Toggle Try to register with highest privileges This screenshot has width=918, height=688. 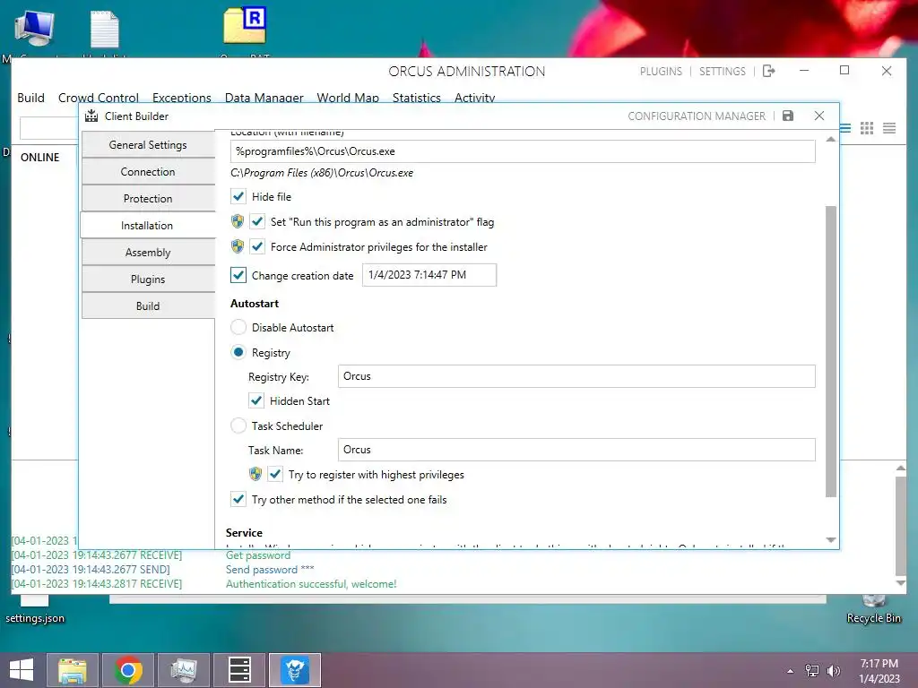click(x=275, y=474)
